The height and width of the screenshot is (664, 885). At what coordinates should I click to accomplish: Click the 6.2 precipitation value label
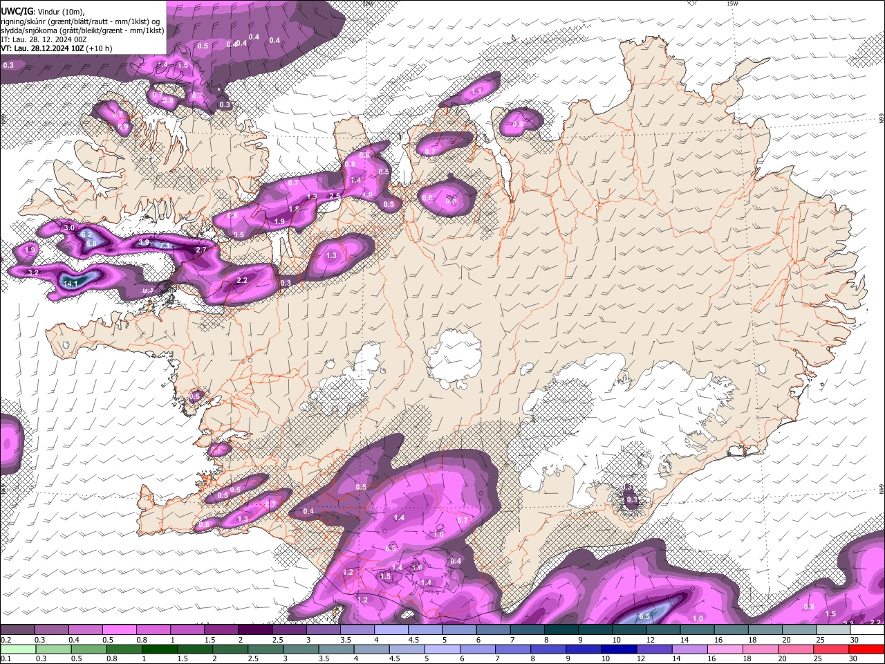[86, 235]
